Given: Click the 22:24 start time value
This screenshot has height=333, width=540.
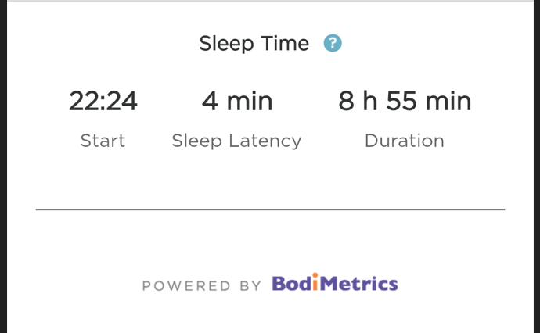Looking at the screenshot, I should click(x=103, y=102).
